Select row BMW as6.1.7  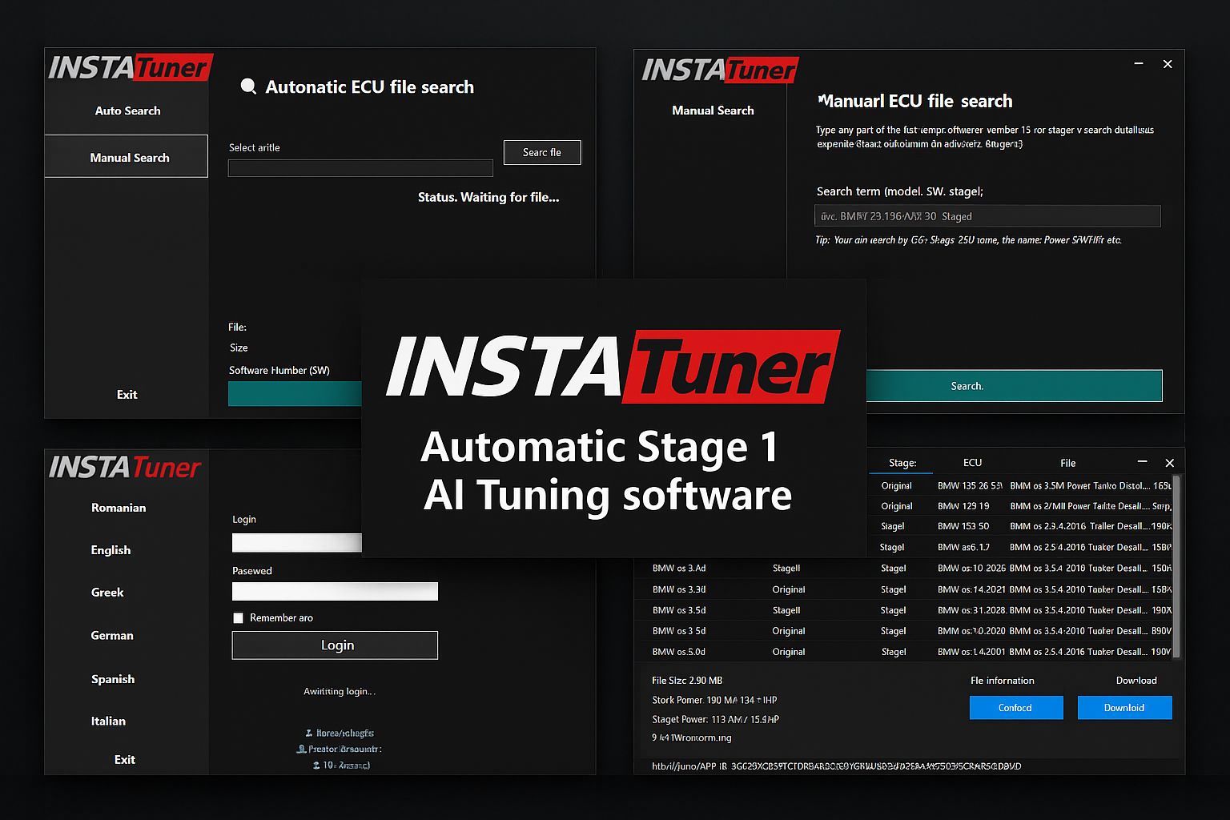pyautogui.click(x=1022, y=548)
